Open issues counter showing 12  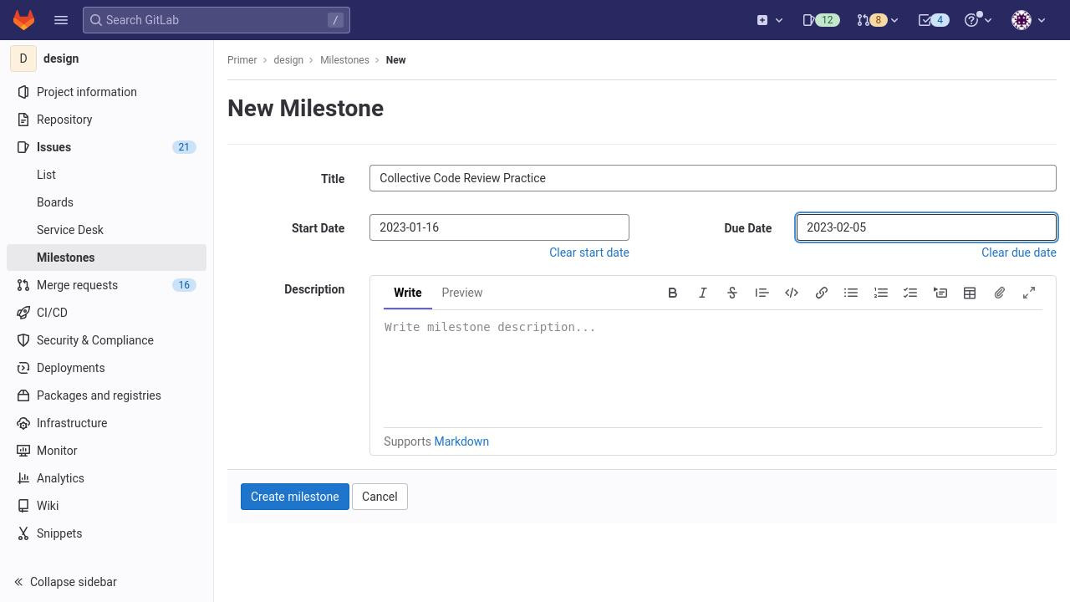[x=821, y=20]
